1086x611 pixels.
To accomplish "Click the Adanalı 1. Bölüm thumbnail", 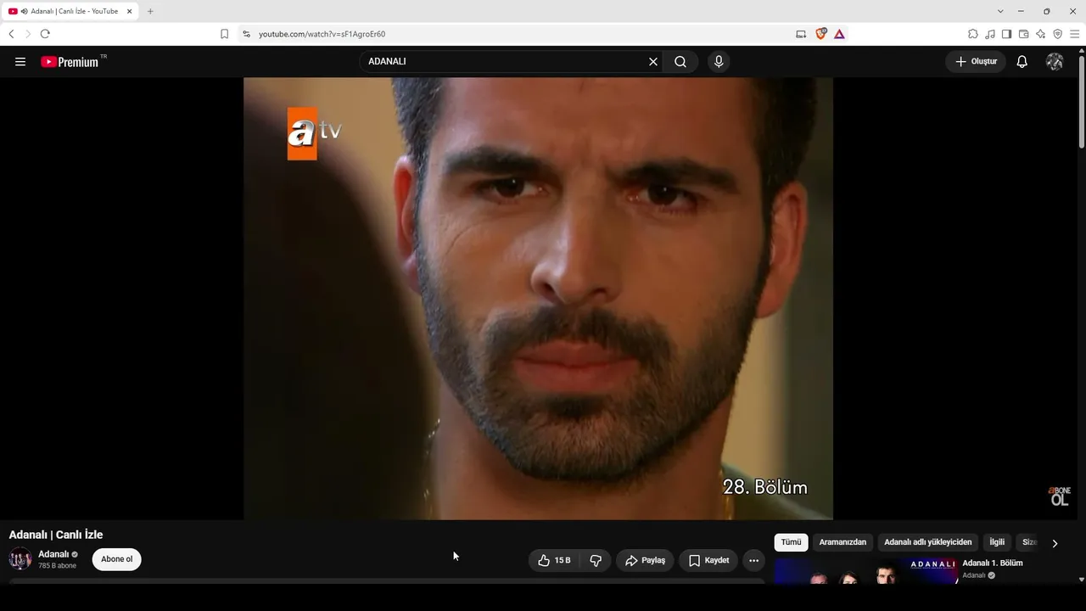I will point(865,571).
